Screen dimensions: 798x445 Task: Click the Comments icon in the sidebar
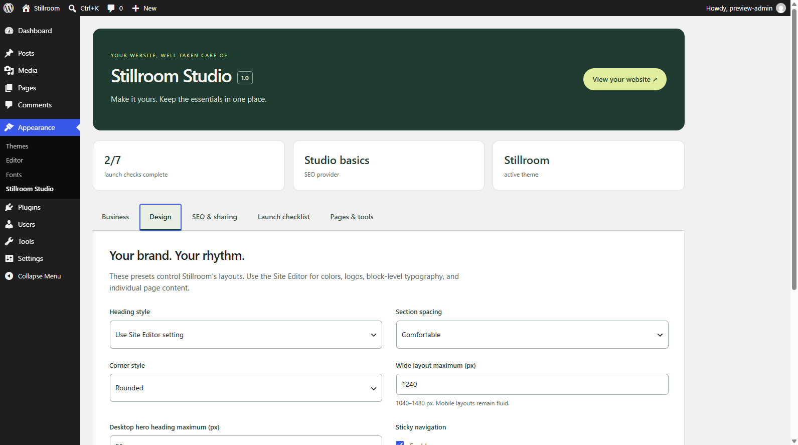click(x=9, y=105)
